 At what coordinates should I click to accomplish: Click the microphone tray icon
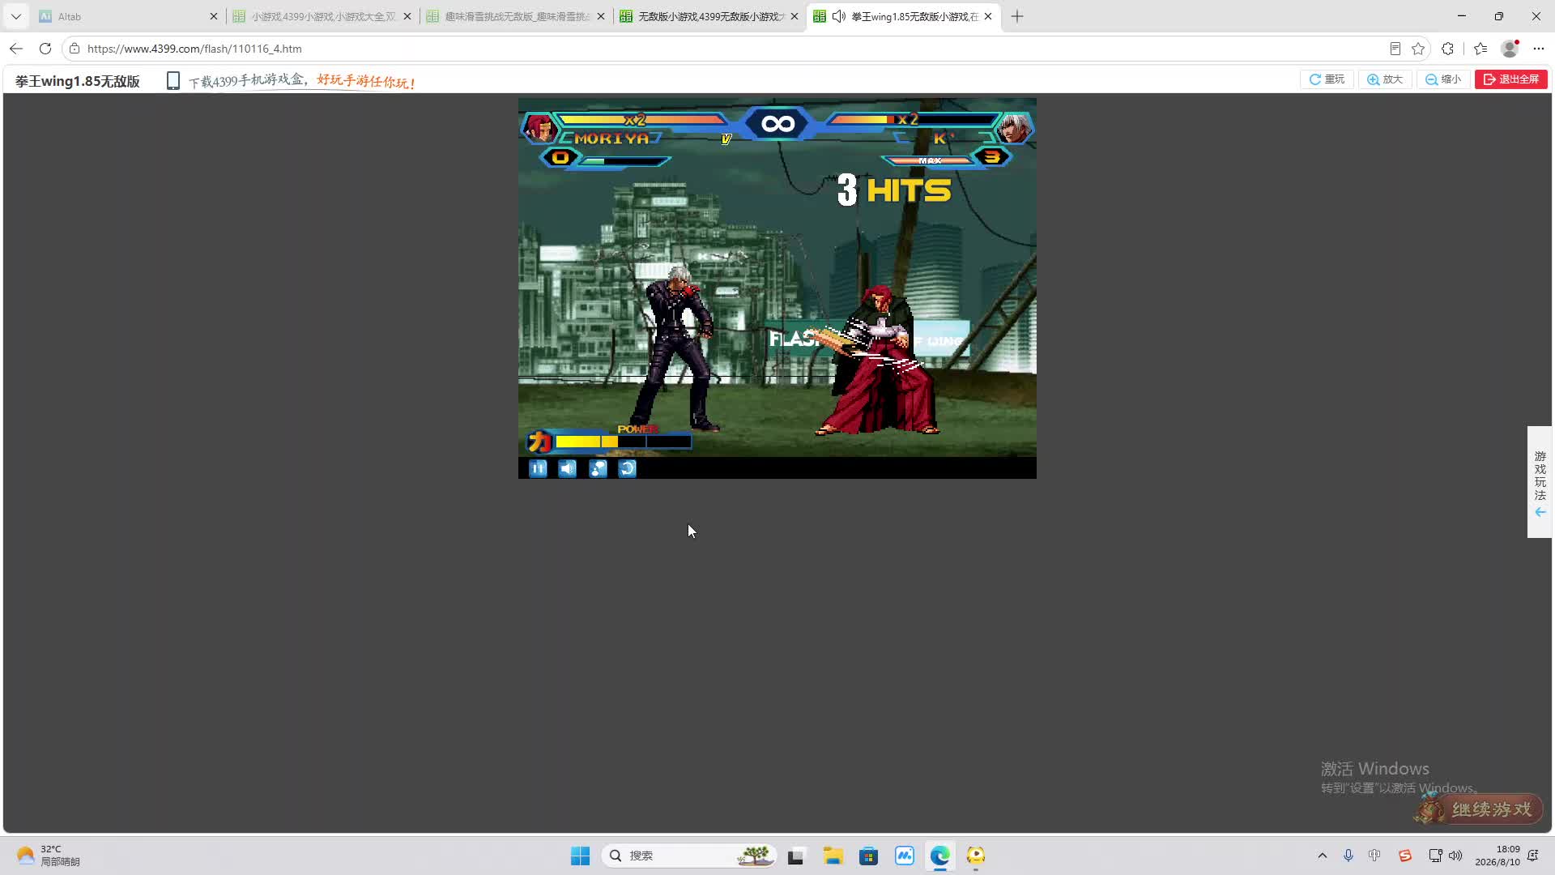pos(1348,856)
